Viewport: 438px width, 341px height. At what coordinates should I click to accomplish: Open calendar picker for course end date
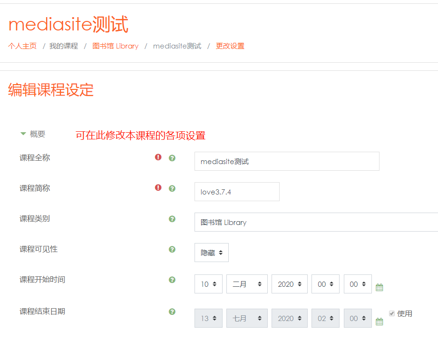(x=379, y=322)
